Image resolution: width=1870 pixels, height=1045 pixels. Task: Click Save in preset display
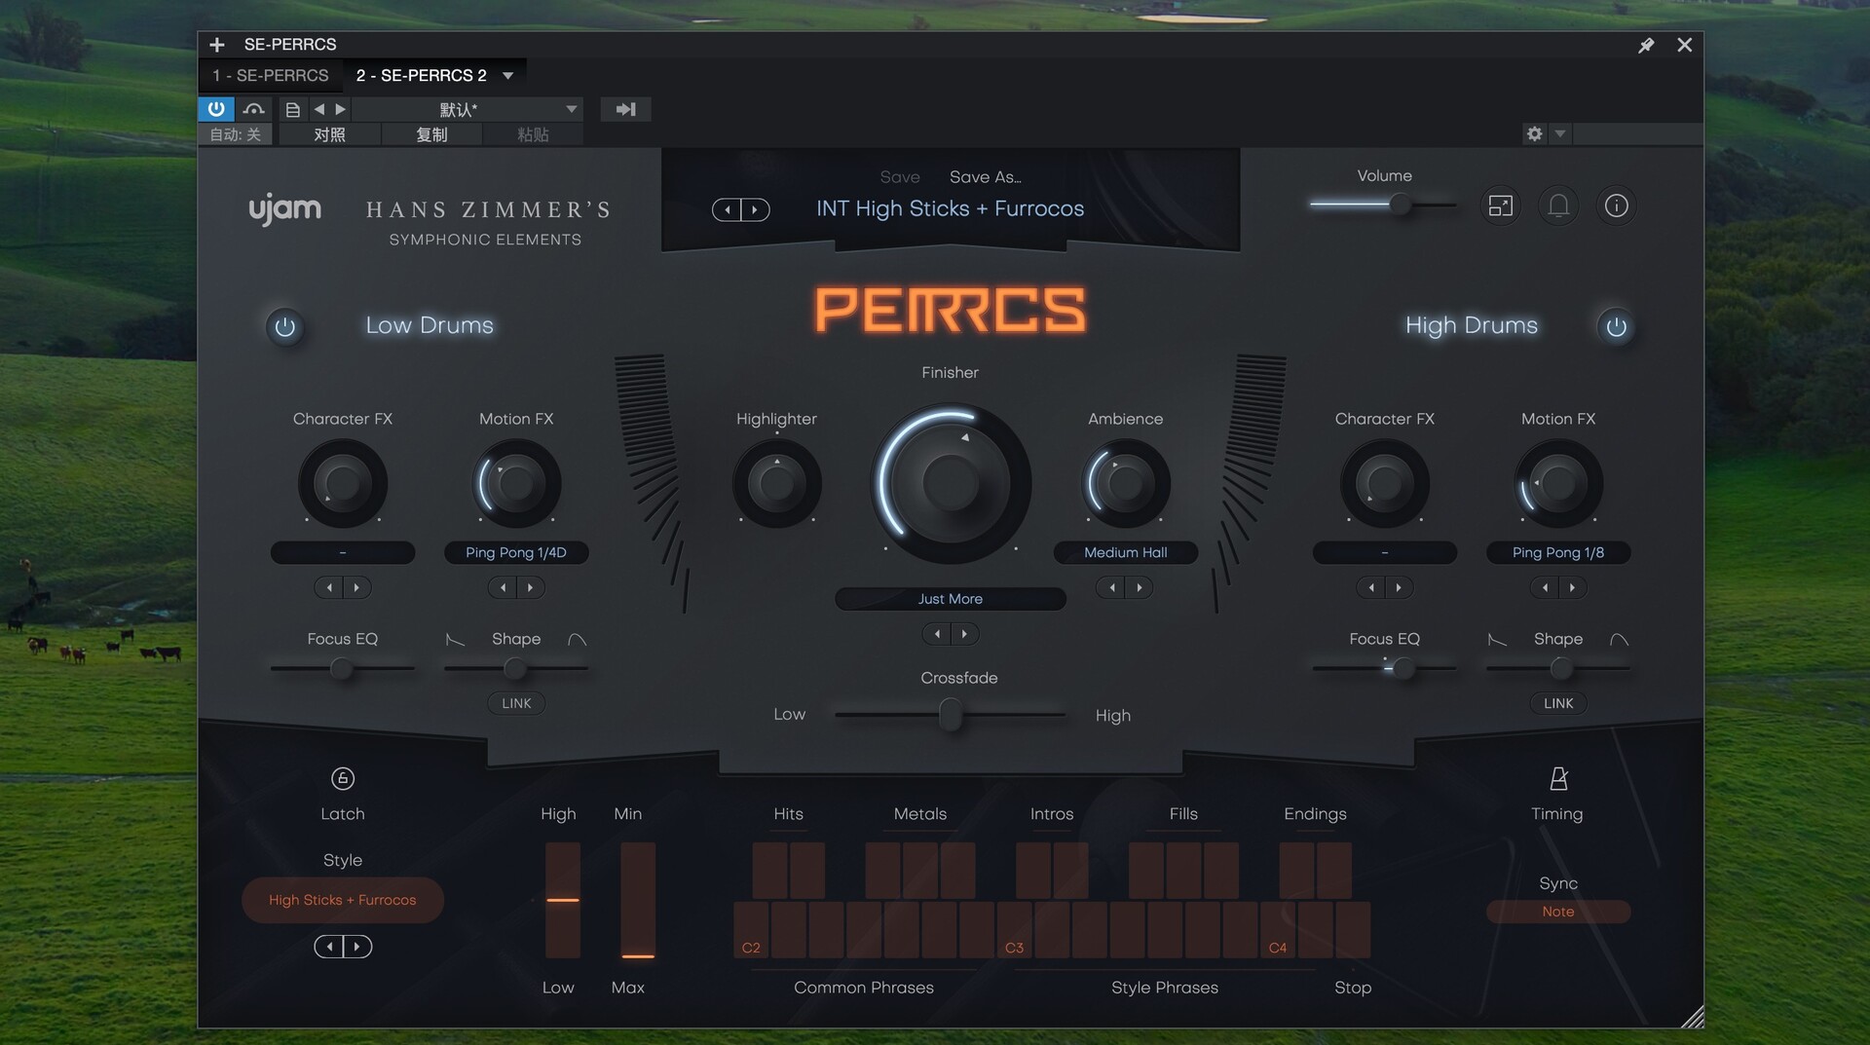pos(900,177)
